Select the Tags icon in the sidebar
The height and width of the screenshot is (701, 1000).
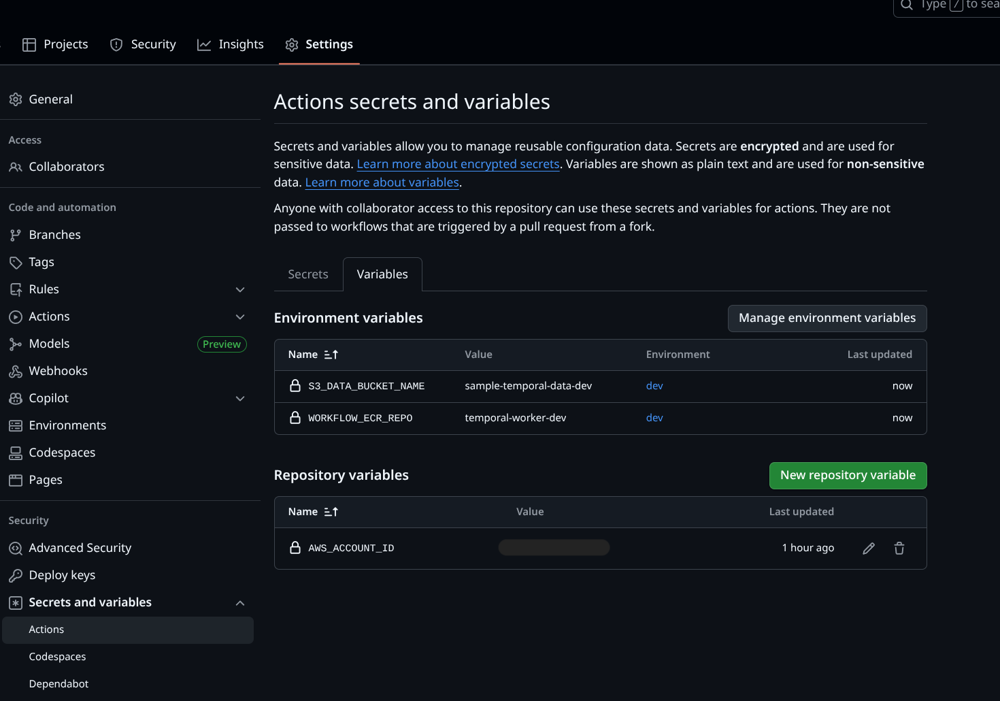tap(15, 261)
